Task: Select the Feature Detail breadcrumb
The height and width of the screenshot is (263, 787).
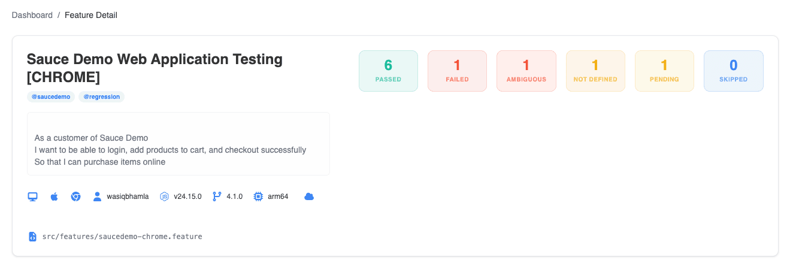Action: pyautogui.click(x=91, y=15)
